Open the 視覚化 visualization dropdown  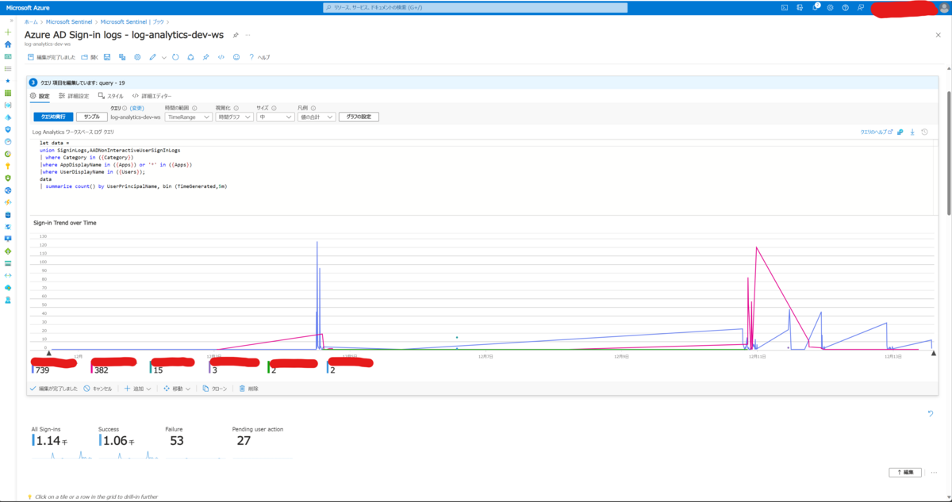click(x=234, y=117)
